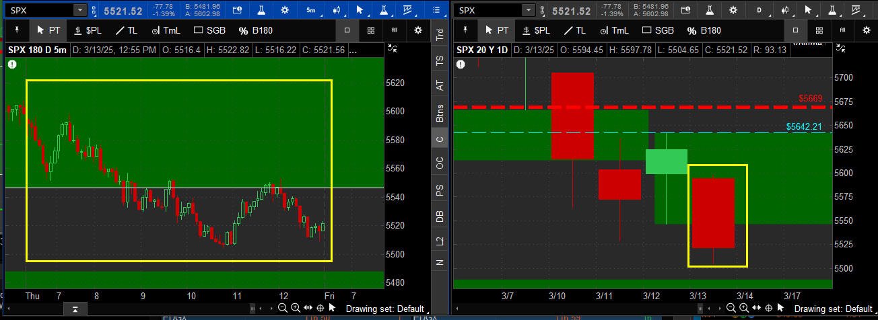Screen dimensions: 878x320
Task: Expand SPX symbol dropdown in left chart
Action: [x=80, y=10]
